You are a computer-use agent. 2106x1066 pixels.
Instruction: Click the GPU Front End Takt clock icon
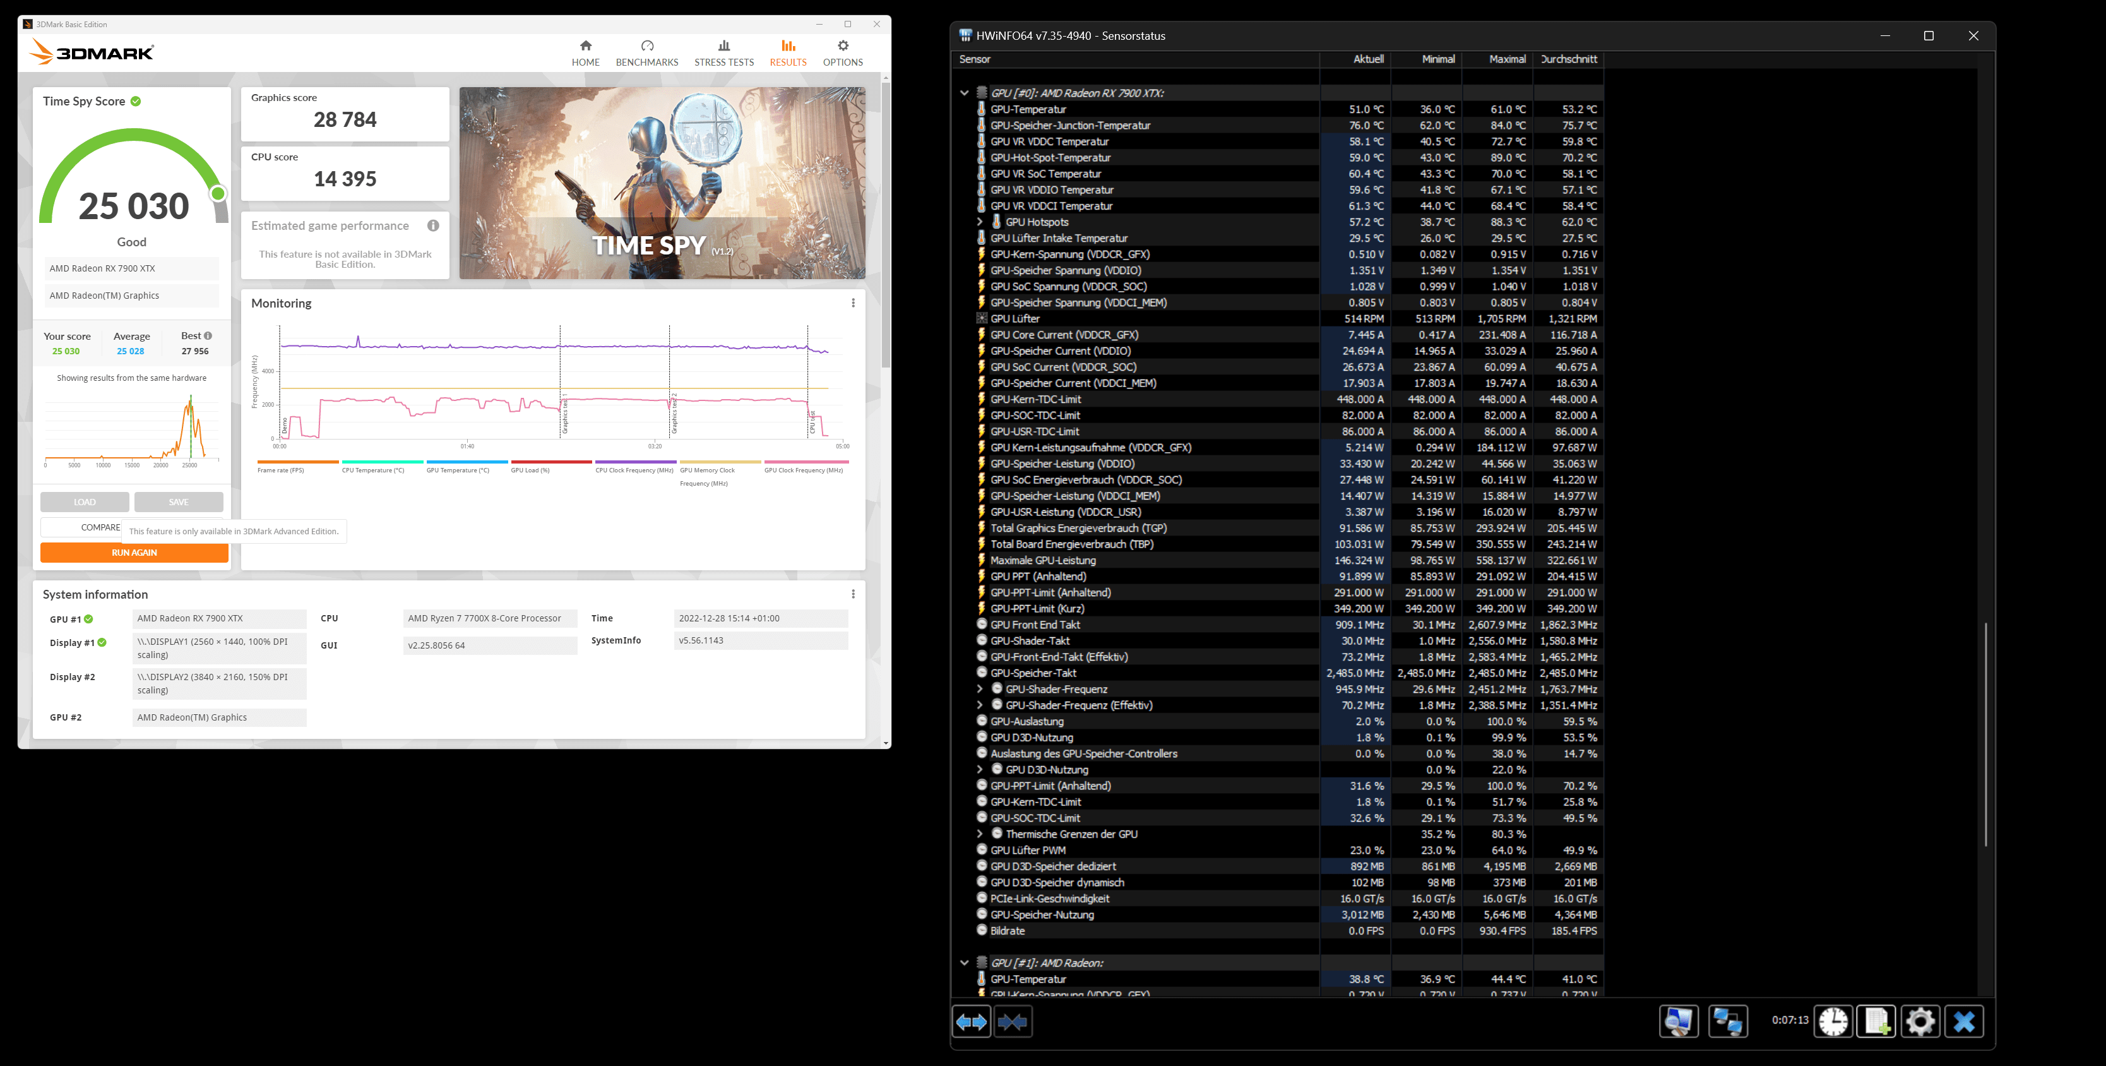pyautogui.click(x=982, y=624)
